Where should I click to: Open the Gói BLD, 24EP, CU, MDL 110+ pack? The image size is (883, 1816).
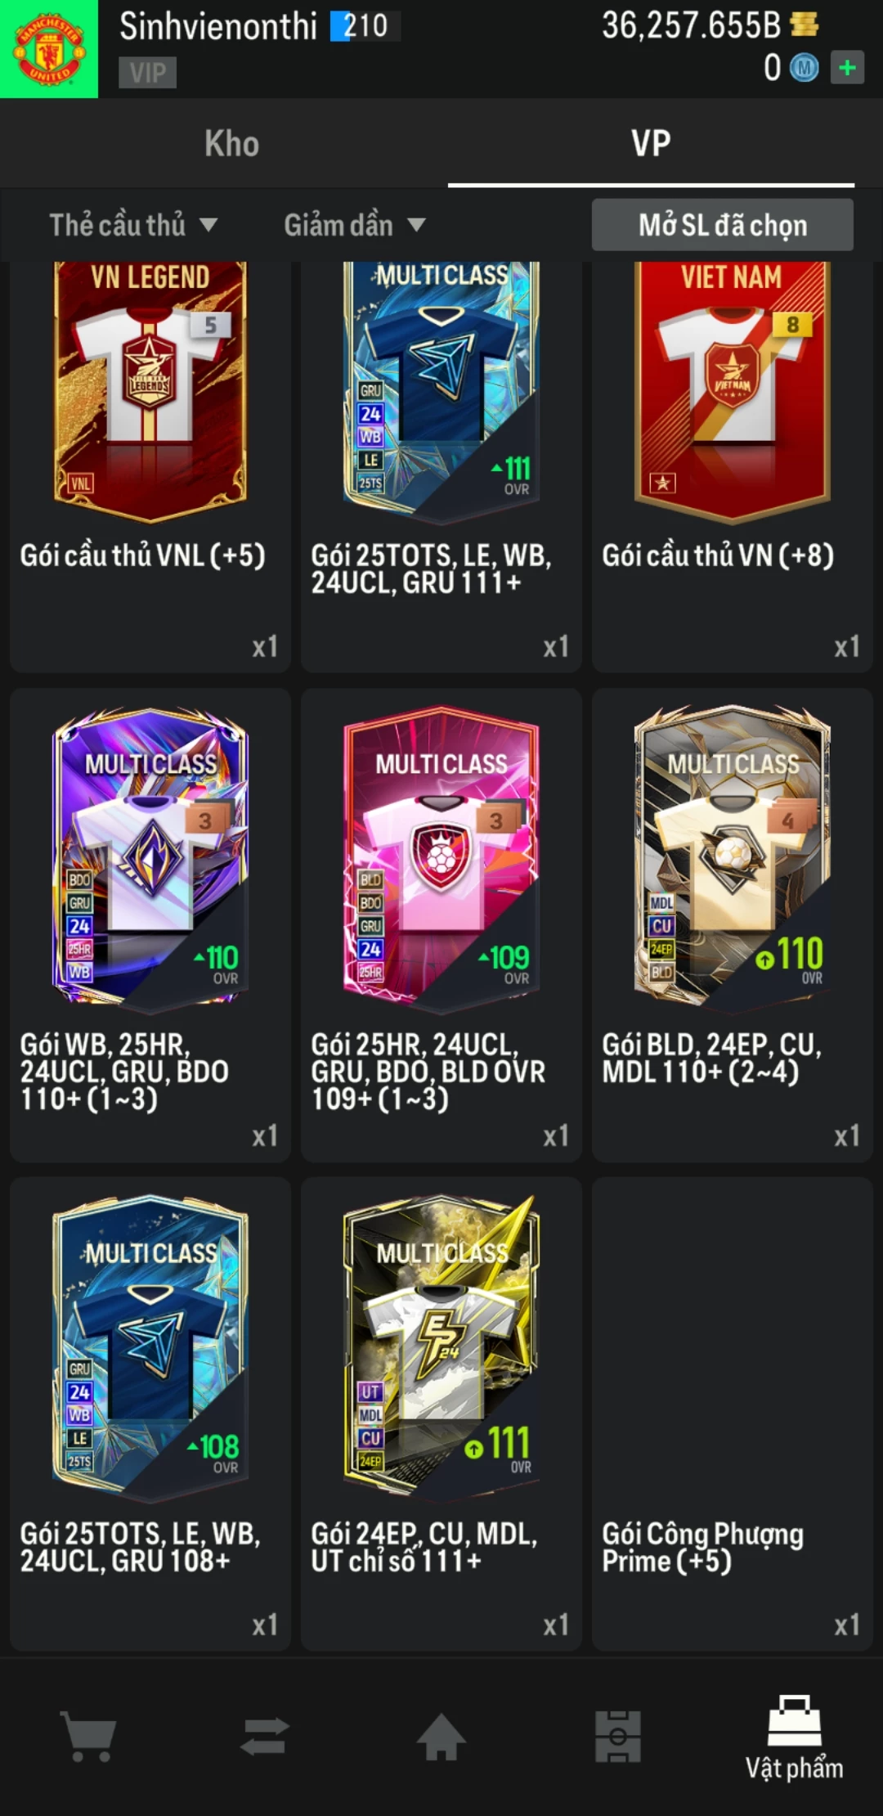(x=733, y=924)
